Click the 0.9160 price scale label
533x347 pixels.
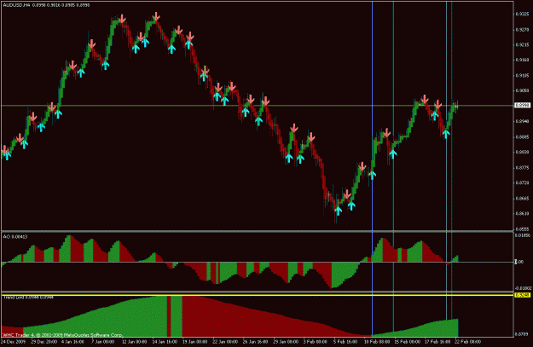[522, 60]
